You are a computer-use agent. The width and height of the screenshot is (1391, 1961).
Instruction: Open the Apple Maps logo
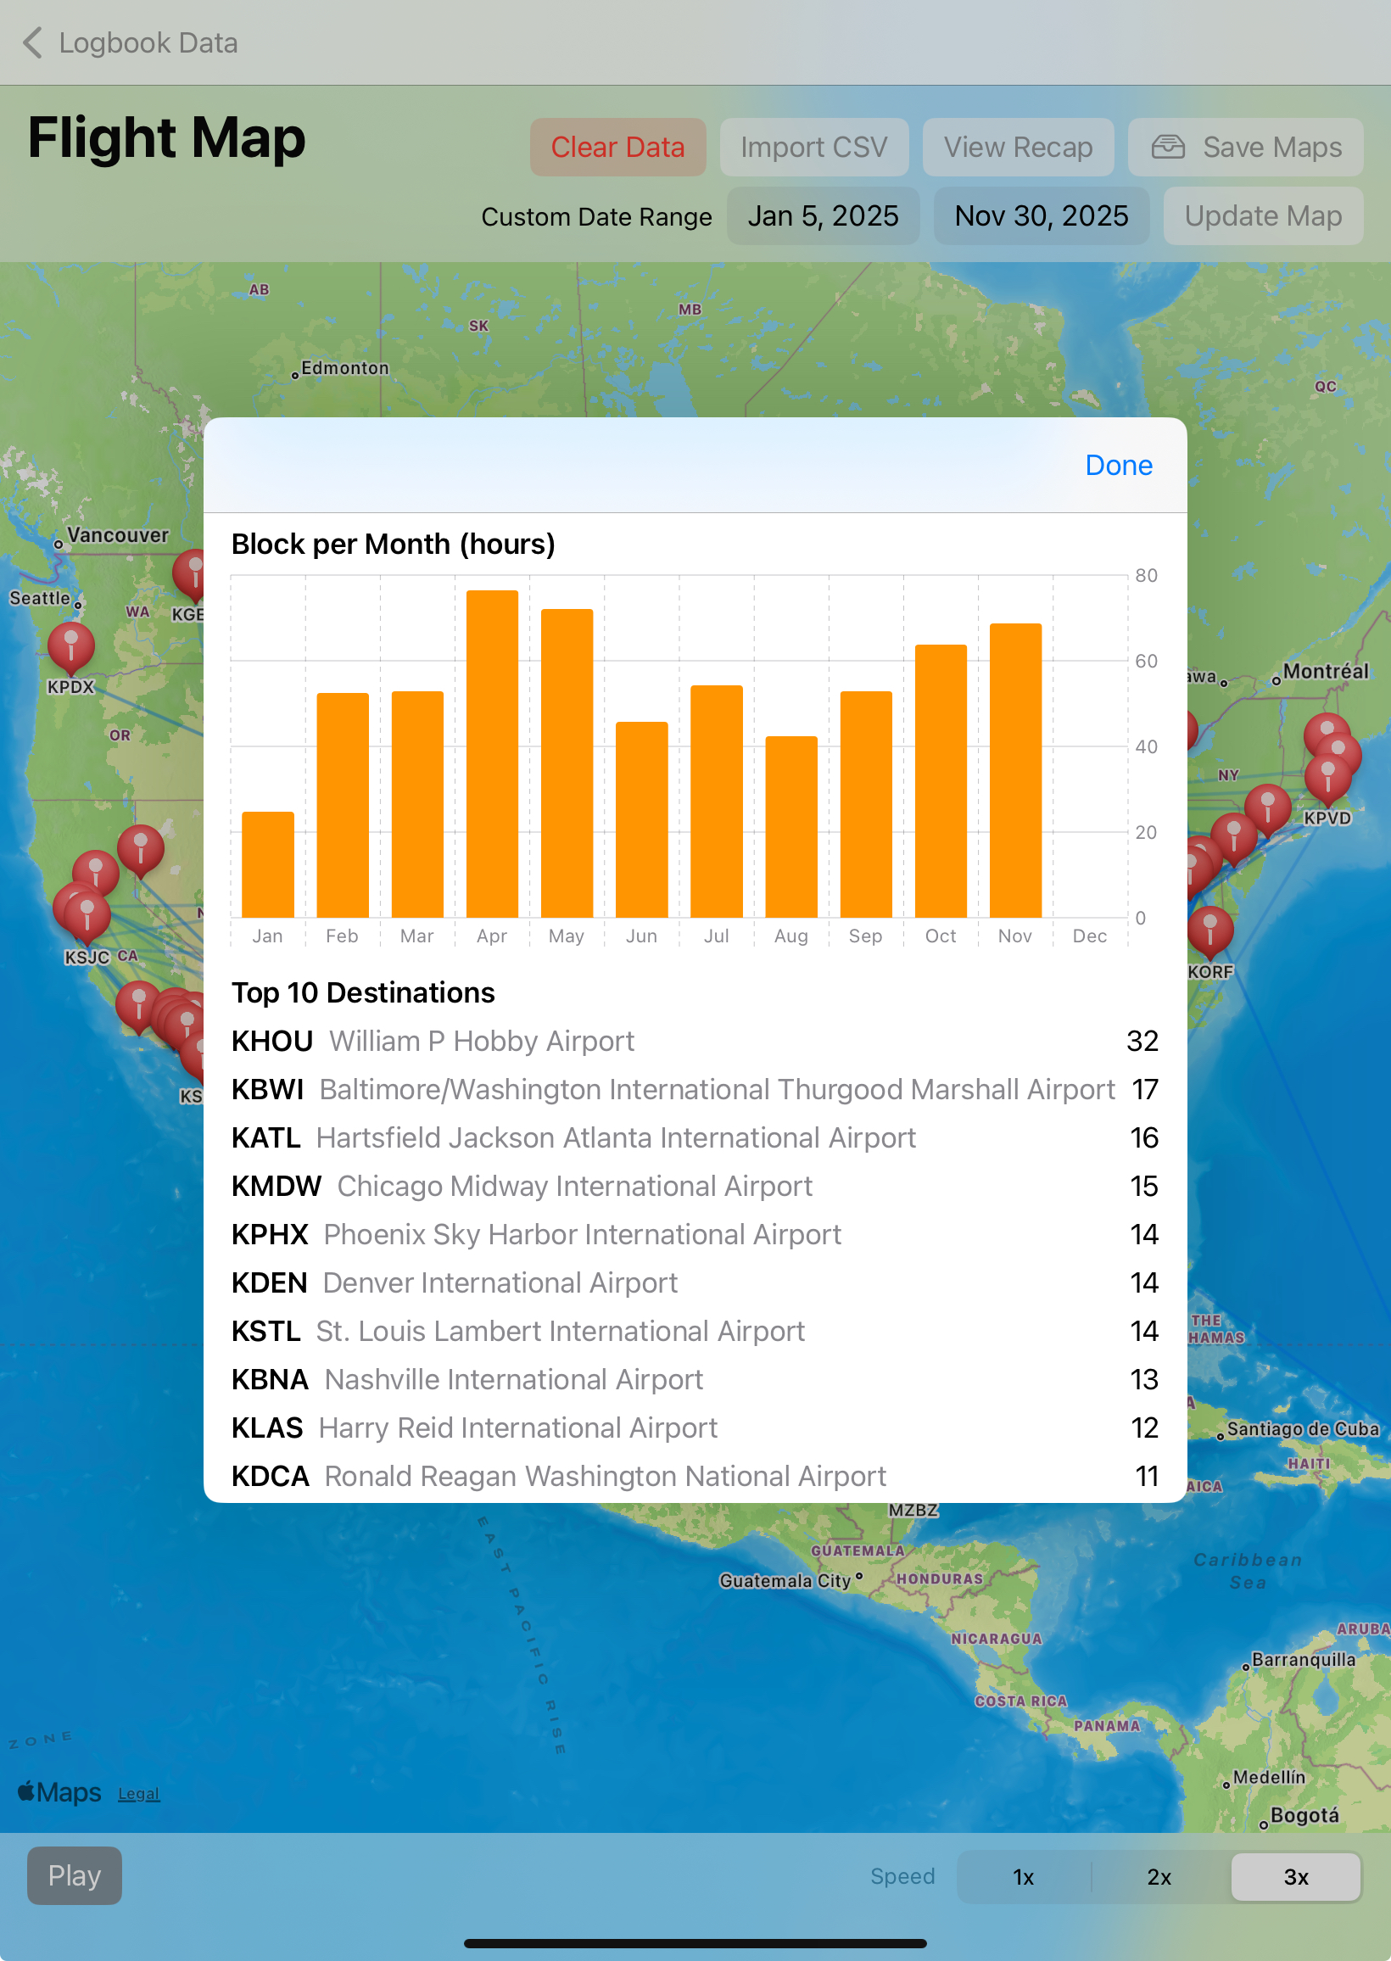(x=59, y=1792)
